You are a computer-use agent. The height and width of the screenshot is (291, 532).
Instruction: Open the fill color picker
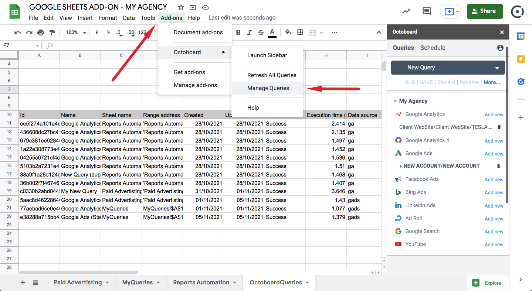[288, 32]
